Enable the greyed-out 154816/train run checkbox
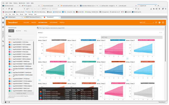 (x=10, y=57)
